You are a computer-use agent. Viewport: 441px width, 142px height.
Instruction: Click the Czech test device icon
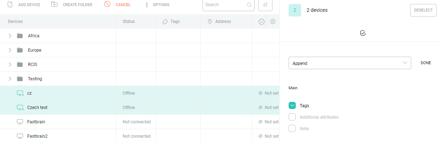20,108
